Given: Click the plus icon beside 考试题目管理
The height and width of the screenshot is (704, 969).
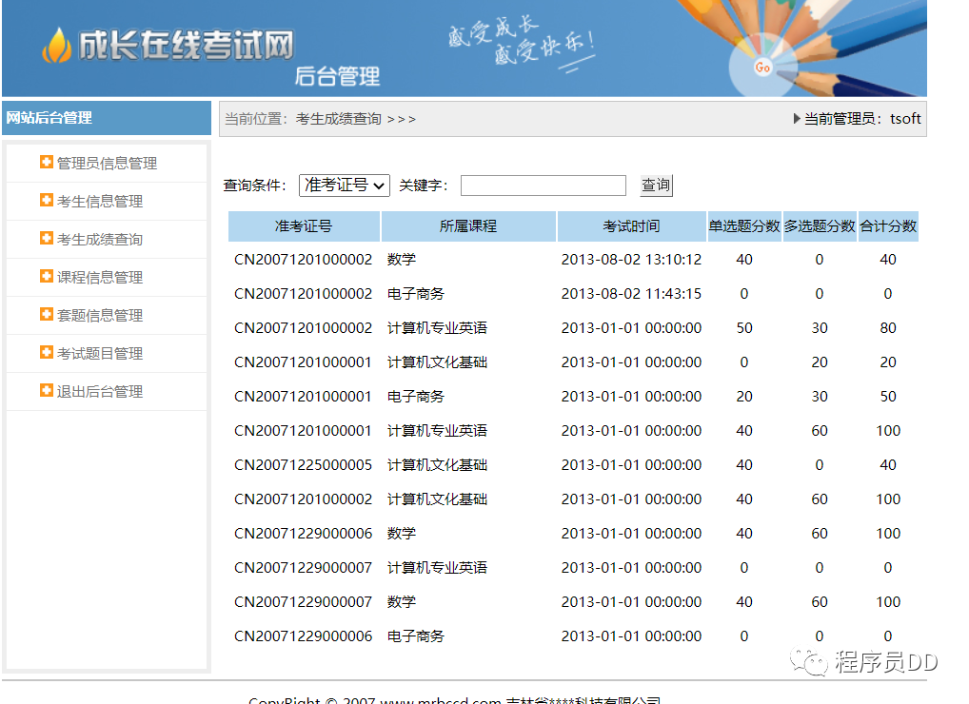Looking at the screenshot, I should point(47,352).
